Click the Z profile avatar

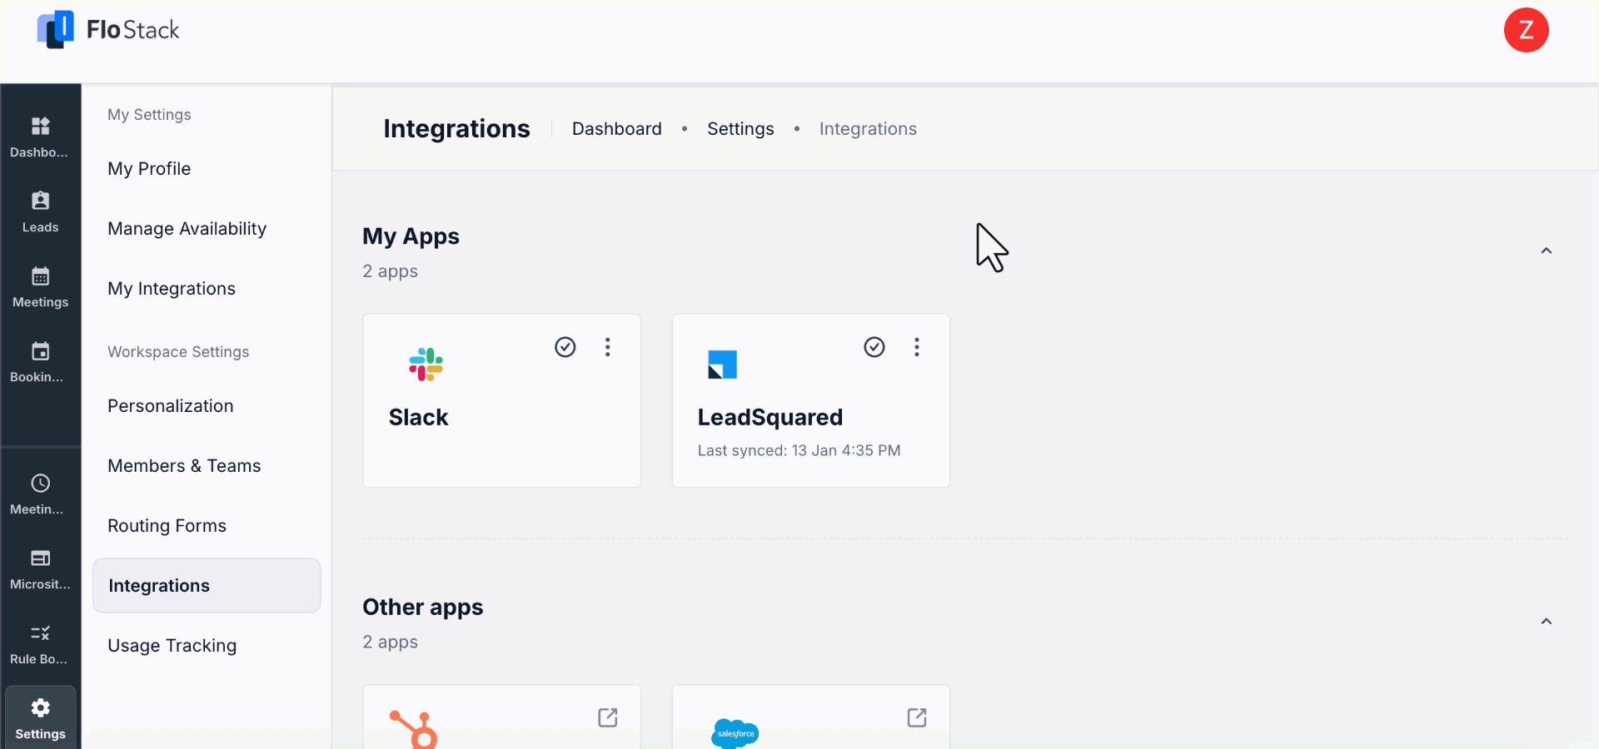pos(1527,30)
